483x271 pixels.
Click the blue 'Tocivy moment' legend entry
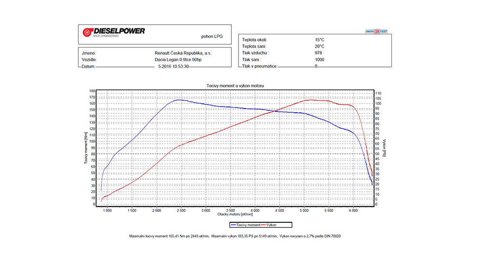tap(245, 225)
